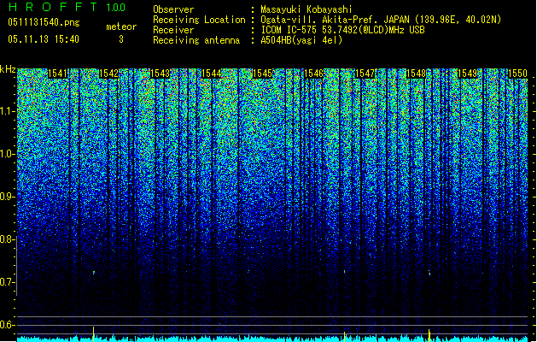The width and height of the screenshot is (537, 342).
Task: Click the meteor echo dot after 1541
Action: [93, 273]
